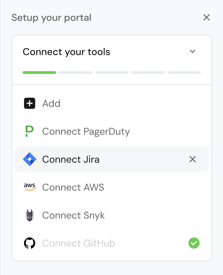The width and height of the screenshot is (223, 275).
Task: Click the Add text label
Action: tap(51, 103)
